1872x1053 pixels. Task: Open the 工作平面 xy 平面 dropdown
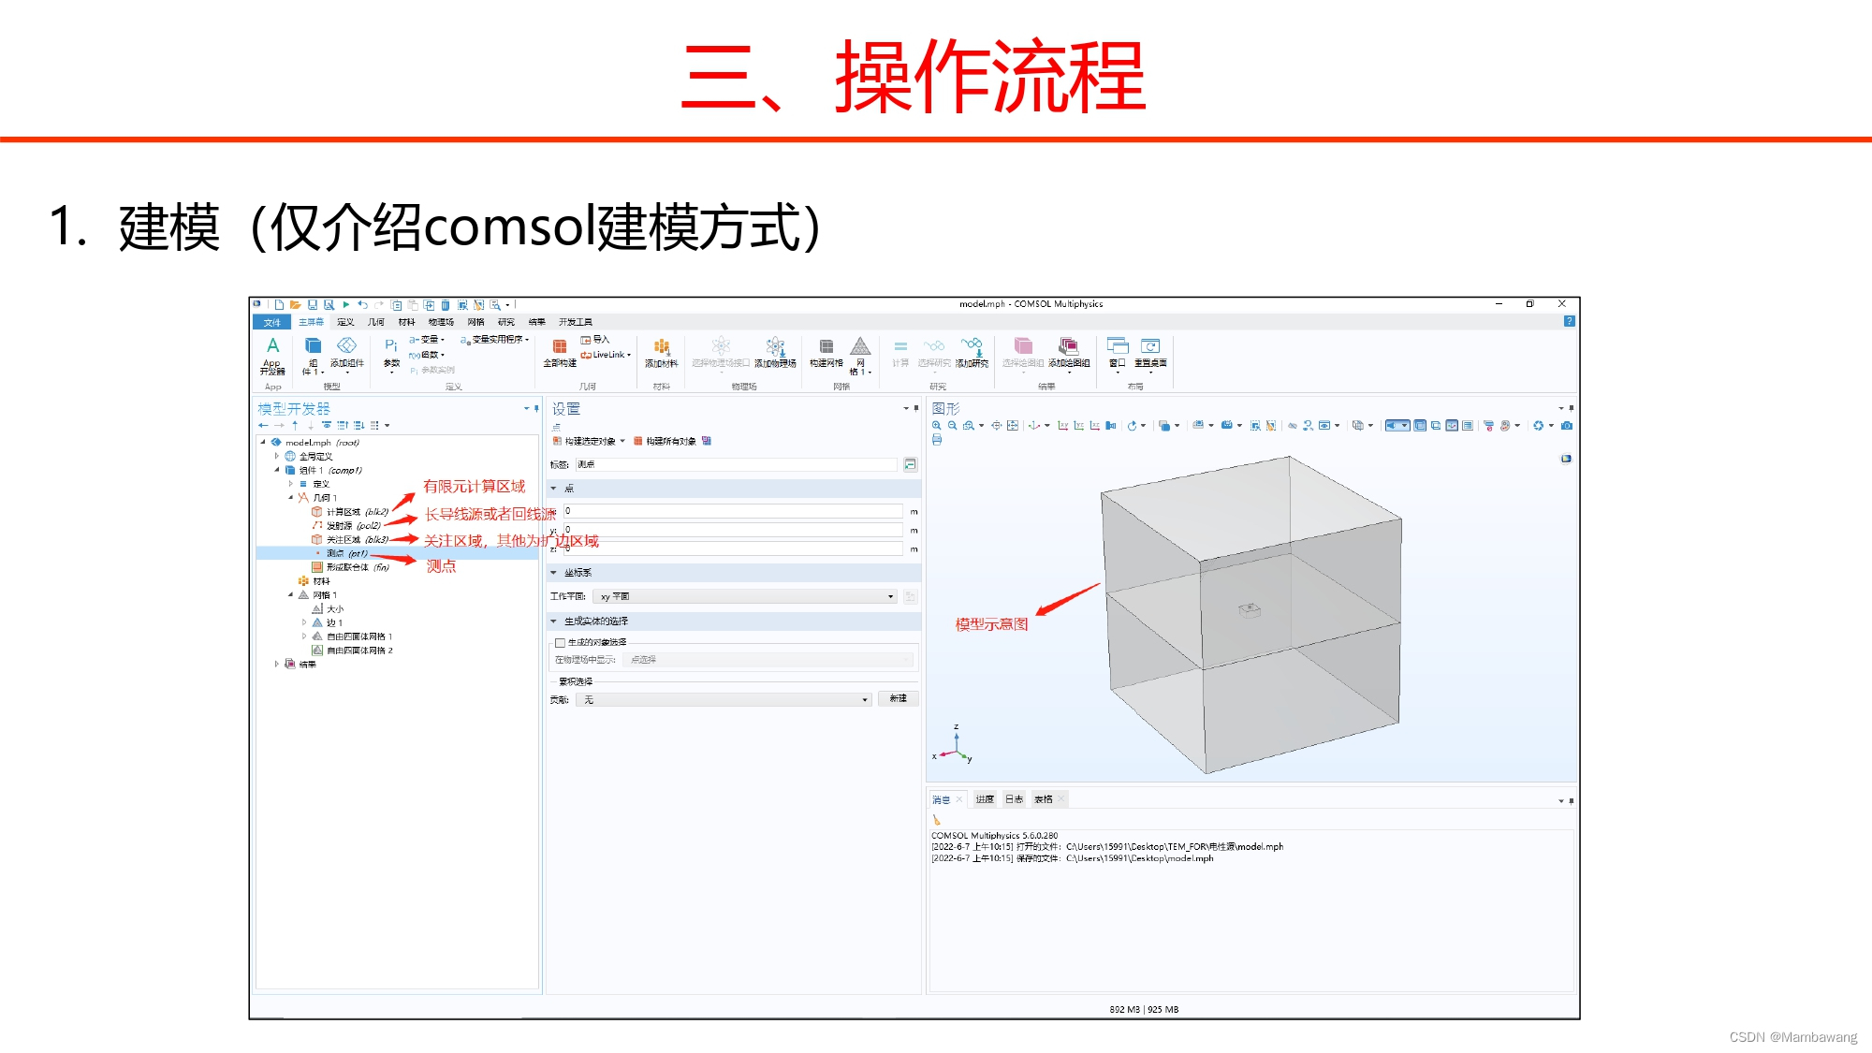pos(744,596)
